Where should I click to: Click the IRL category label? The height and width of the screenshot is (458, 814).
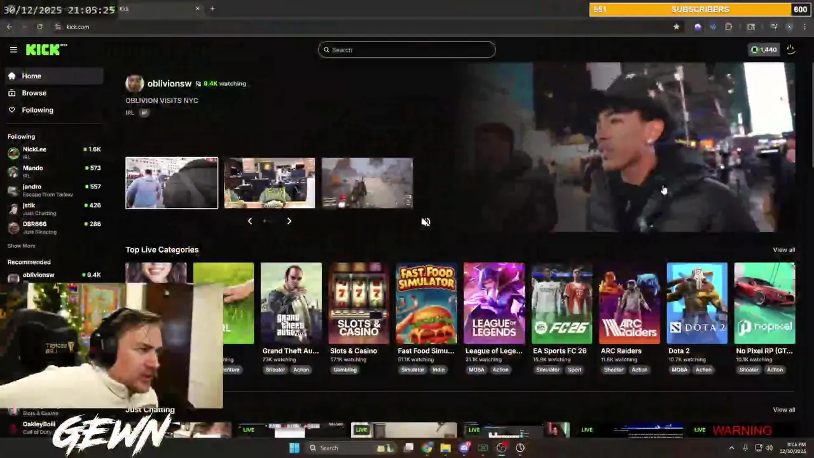tap(130, 113)
